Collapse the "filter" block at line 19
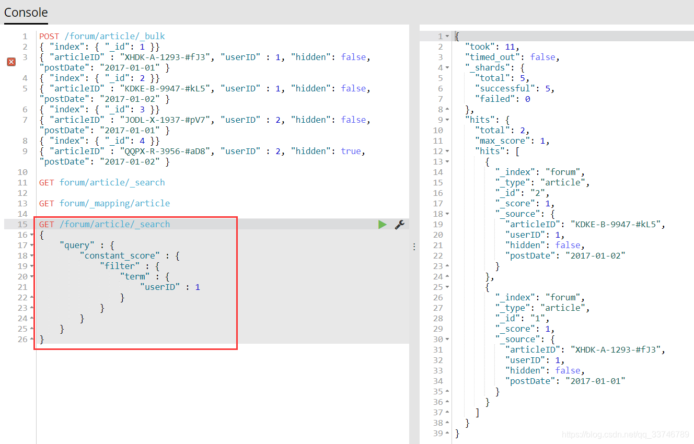This screenshot has width=694, height=444. (x=32, y=266)
